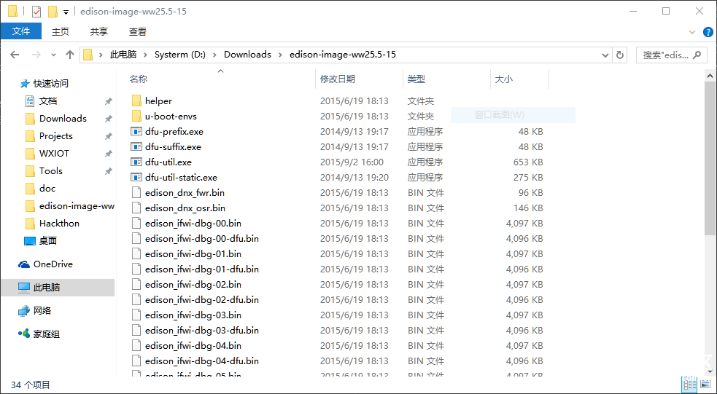Click the edison-image-ww25.5-15 breadcrumb
Viewport: 717px width, 394px height.
pyautogui.click(x=343, y=55)
